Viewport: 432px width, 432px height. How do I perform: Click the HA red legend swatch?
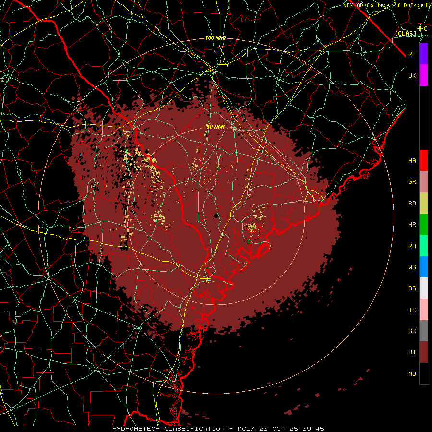[x=424, y=160]
